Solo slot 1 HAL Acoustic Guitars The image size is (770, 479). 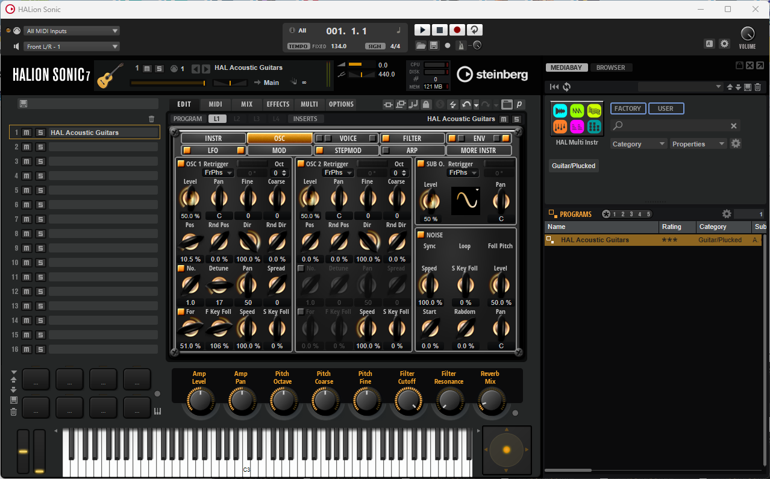40,132
